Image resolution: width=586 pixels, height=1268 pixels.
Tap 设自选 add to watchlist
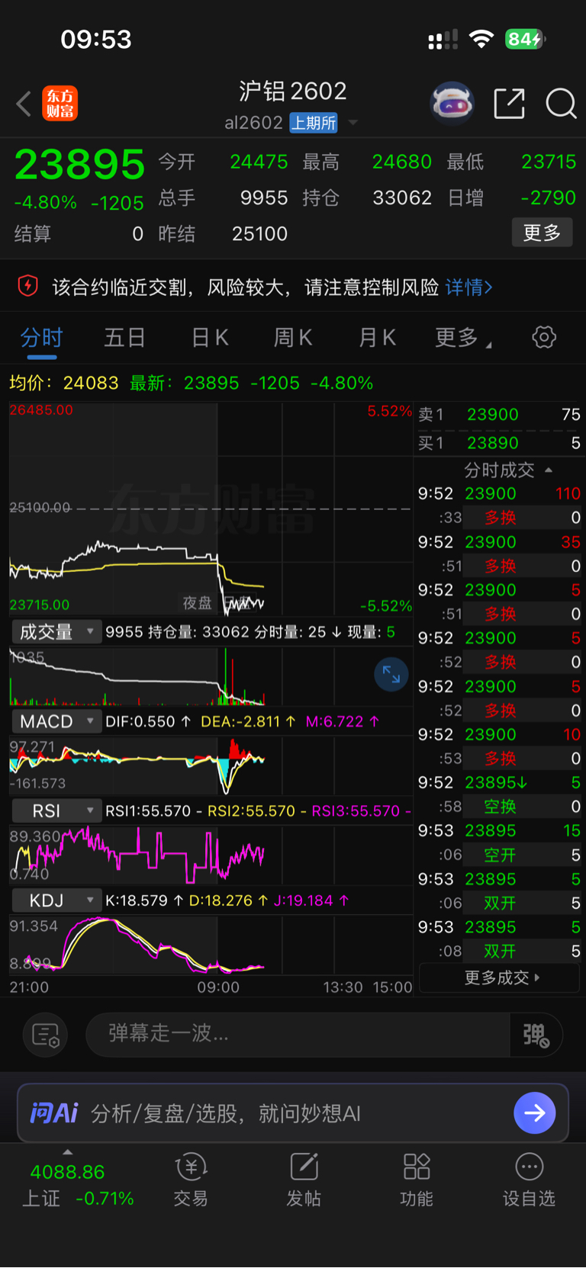point(529,1180)
